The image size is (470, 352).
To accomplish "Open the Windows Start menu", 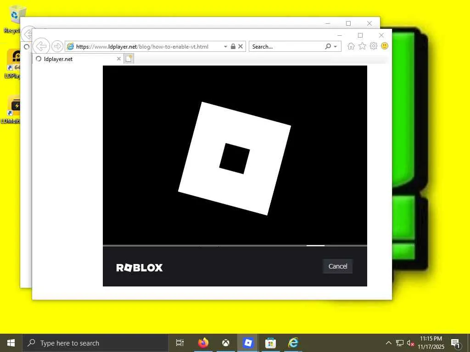I will tap(11, 343).
